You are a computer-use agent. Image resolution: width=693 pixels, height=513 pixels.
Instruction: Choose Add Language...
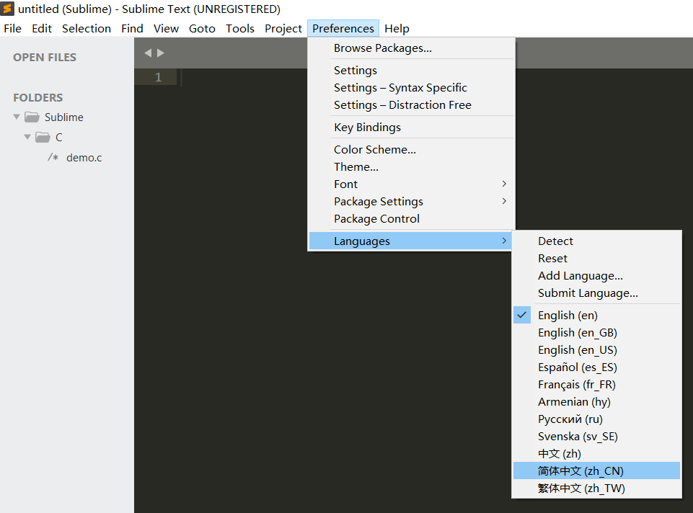[596, 275]
